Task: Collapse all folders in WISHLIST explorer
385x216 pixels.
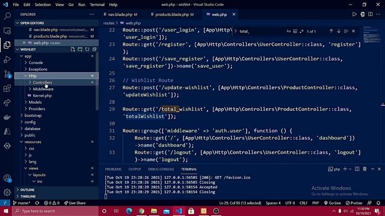Action: 94,49
